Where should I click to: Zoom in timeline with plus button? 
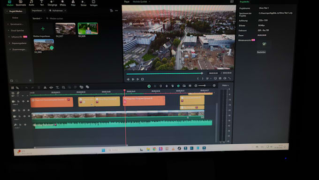click(x=214, y=86)
